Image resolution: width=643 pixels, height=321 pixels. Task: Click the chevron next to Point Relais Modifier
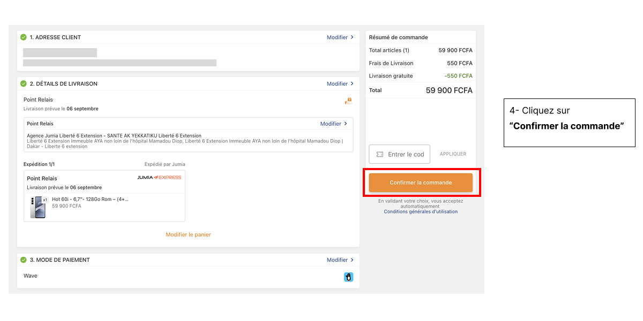(x=346, y=124)
